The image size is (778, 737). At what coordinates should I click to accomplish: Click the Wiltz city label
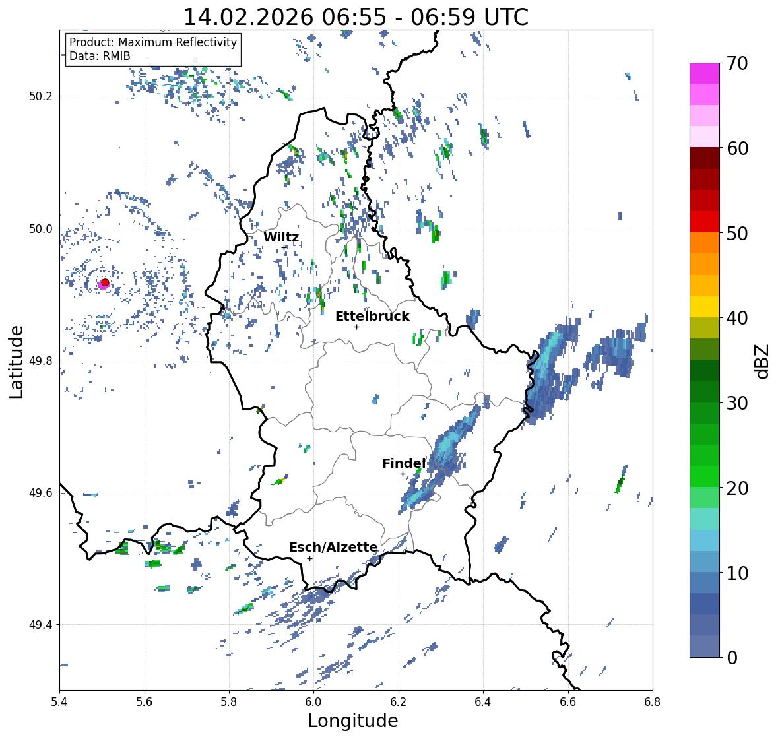coord(281,237)
